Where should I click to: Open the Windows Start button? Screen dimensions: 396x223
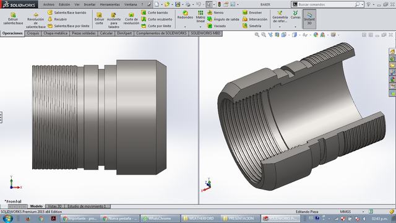(8, 218)
